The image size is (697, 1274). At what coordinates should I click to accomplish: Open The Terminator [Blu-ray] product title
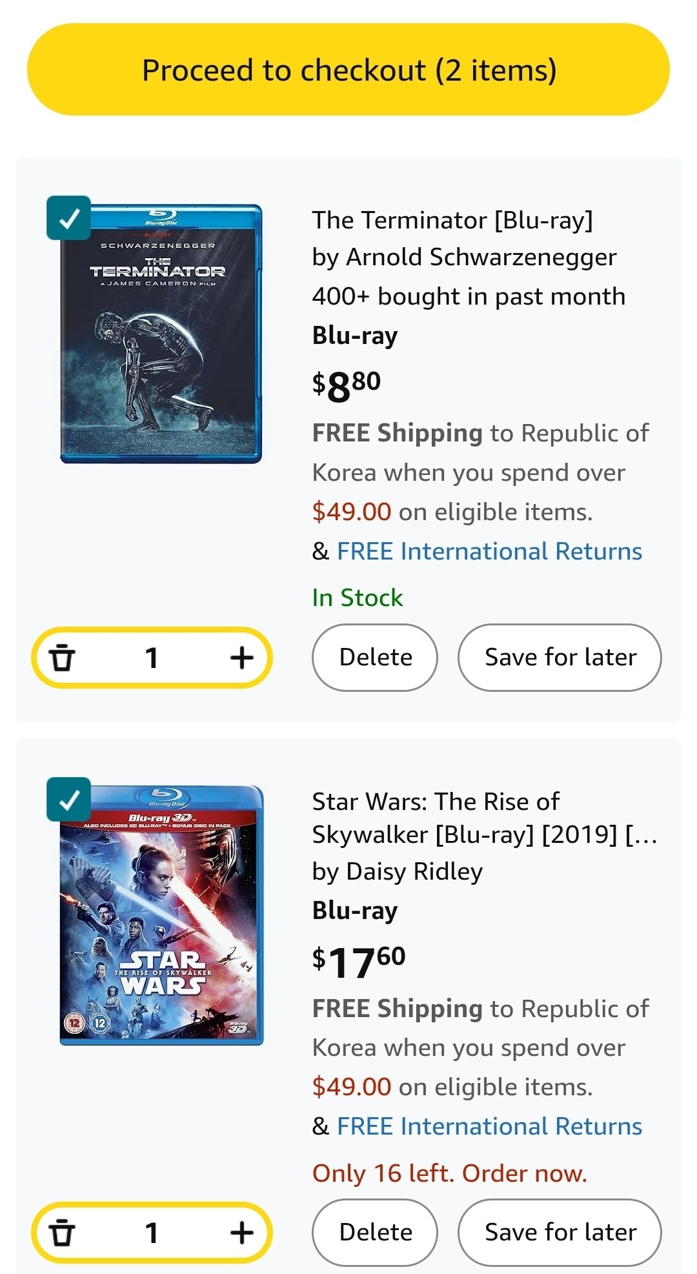[452, 220]
